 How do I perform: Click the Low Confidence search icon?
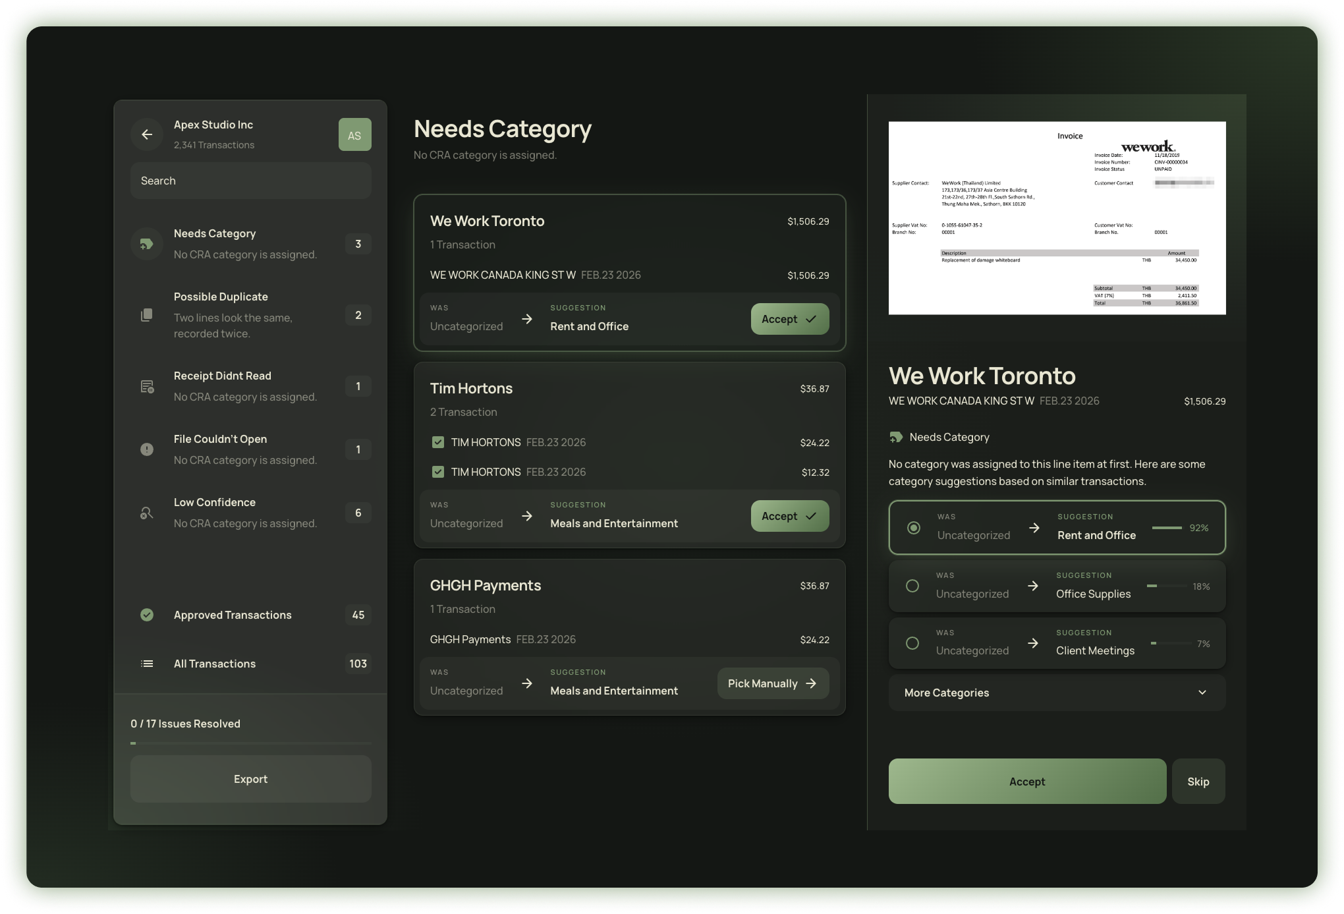147,513
